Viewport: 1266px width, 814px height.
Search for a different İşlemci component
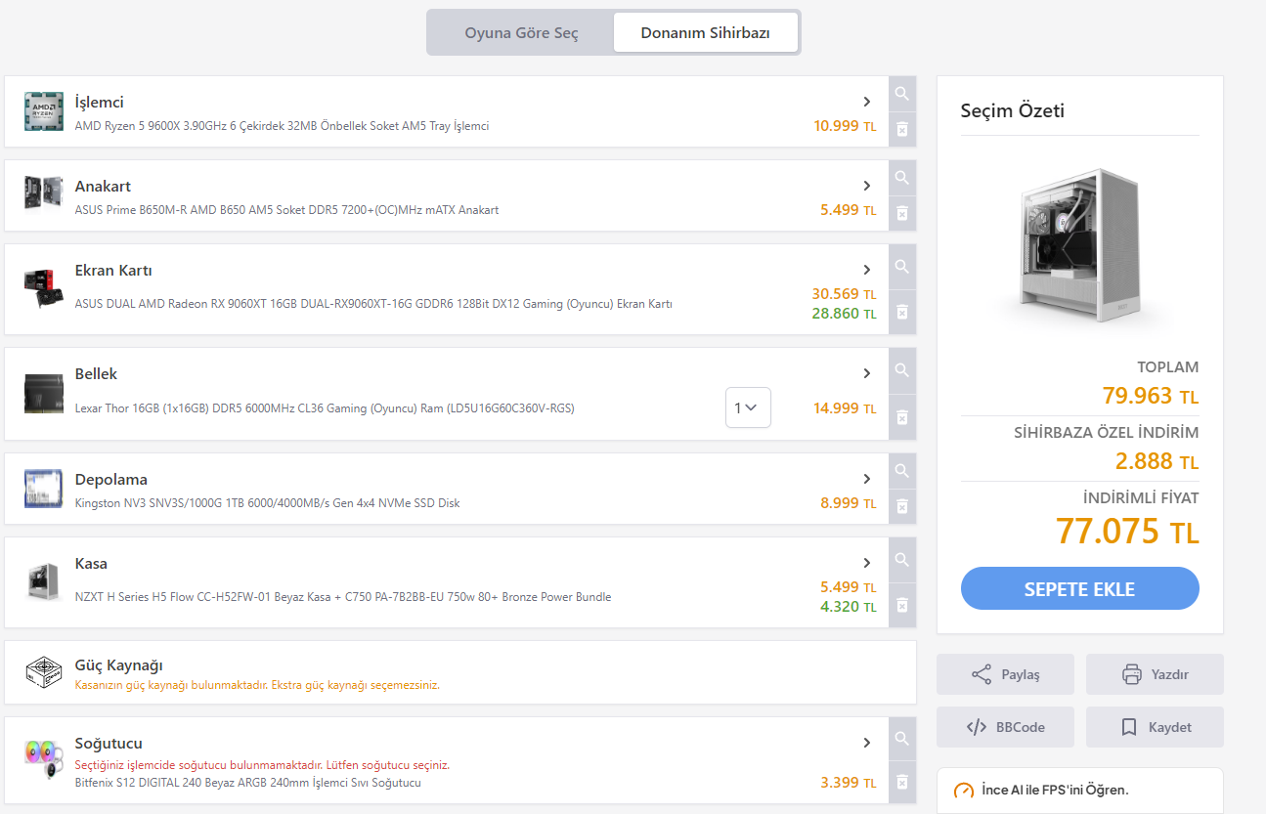pos(902,94)
